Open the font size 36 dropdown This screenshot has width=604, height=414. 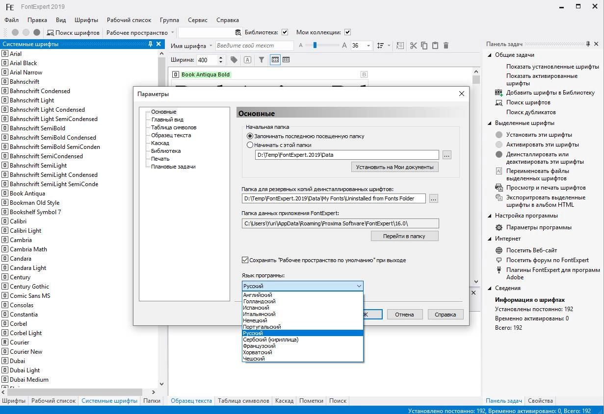(x=368, y=46)
